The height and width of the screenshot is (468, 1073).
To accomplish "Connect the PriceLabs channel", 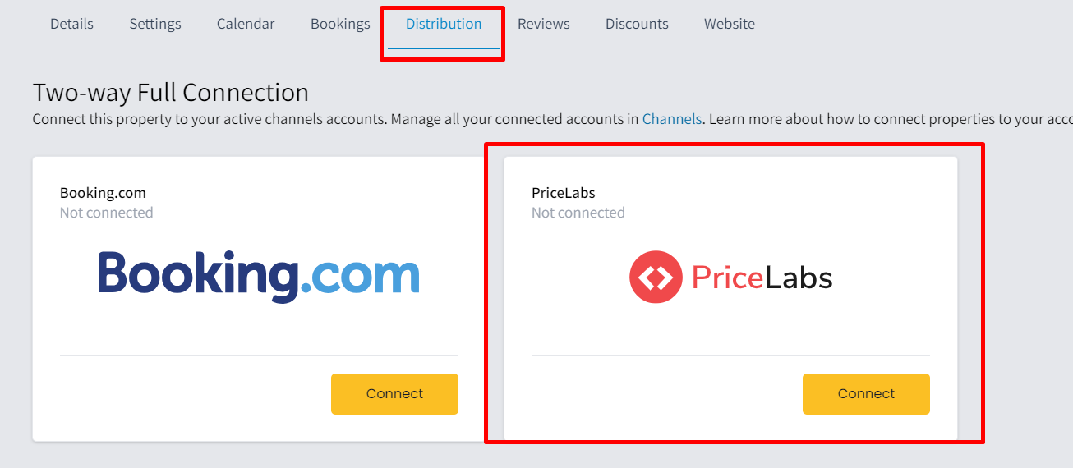I will [x=866, y=394].
